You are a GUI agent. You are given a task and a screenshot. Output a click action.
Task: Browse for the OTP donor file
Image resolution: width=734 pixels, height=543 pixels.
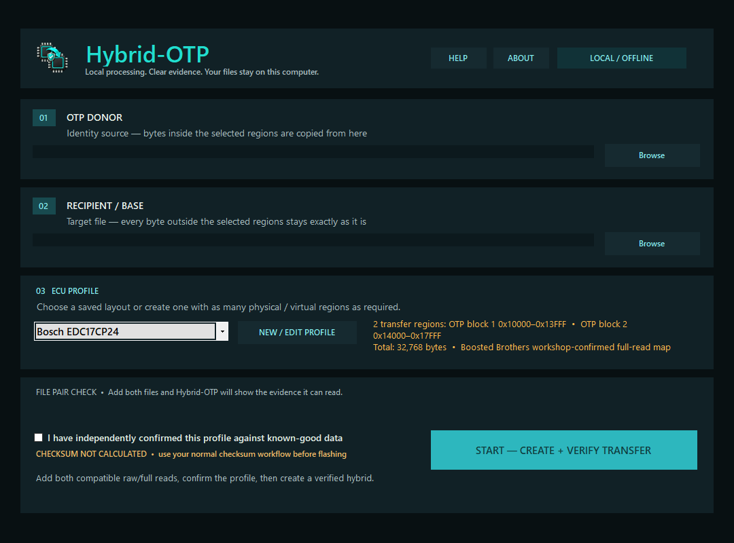[x=652, y=155]
